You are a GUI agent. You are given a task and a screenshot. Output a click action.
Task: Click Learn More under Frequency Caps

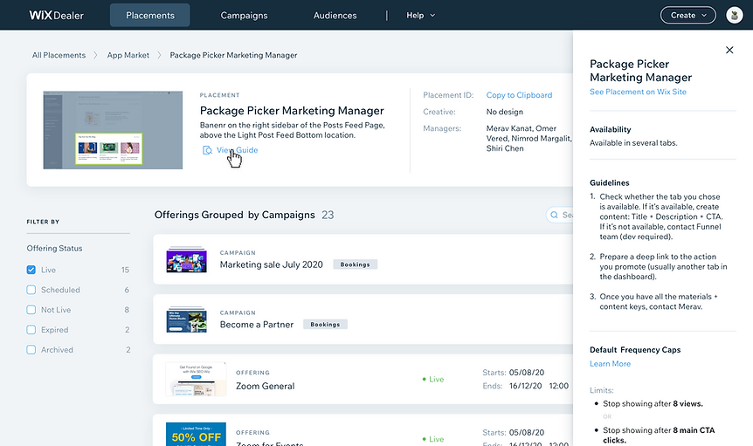coord(610,363)
